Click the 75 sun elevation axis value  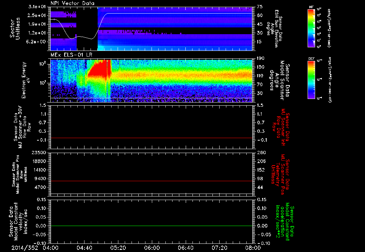(260, 7)
